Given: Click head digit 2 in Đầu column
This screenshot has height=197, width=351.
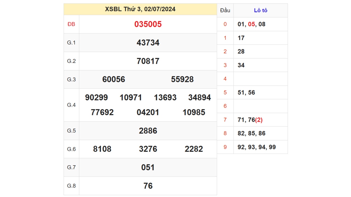Looking at the screenshot, I should point(225,51).
